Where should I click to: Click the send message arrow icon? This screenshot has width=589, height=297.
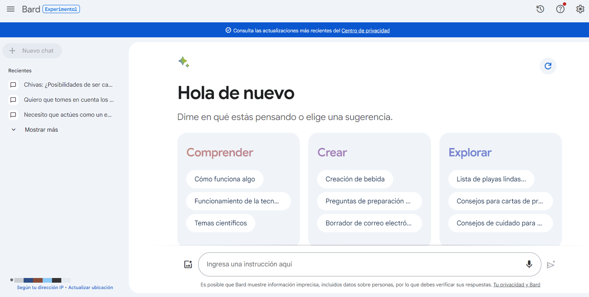[551, 264]
